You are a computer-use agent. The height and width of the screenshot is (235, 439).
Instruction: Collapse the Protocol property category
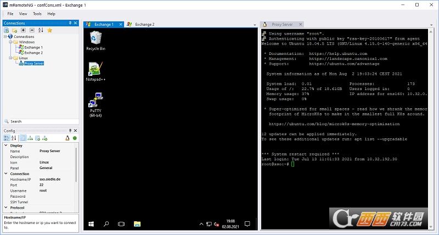pyautogui.click(x=5, y=208)
